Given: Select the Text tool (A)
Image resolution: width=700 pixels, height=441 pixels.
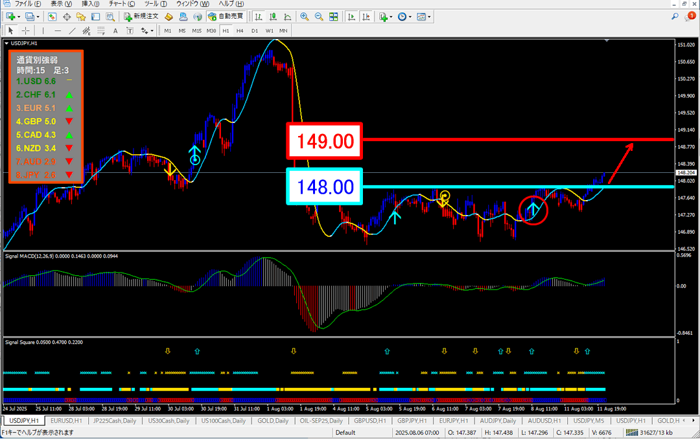Looking at the screenshot, I should click(x=115, y=31).
